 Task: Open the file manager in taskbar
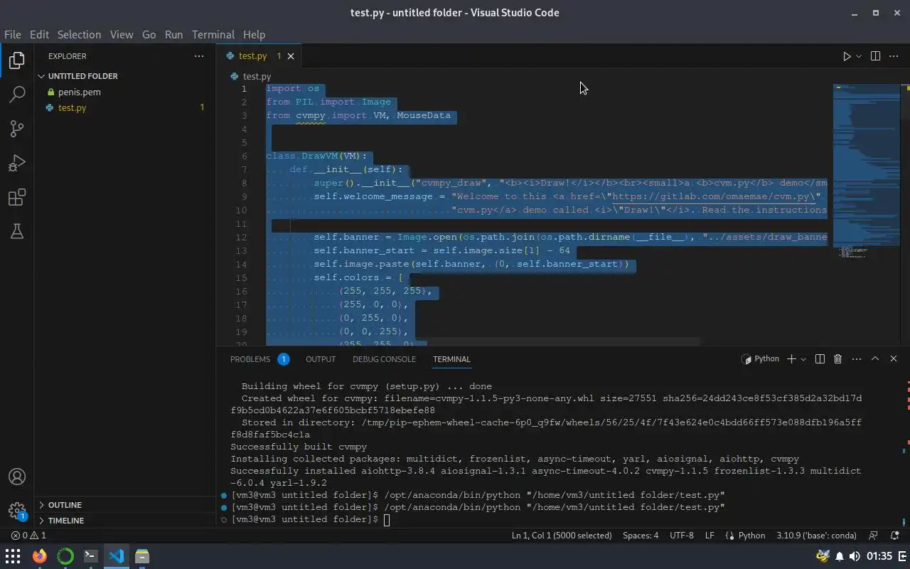[142, 556]
